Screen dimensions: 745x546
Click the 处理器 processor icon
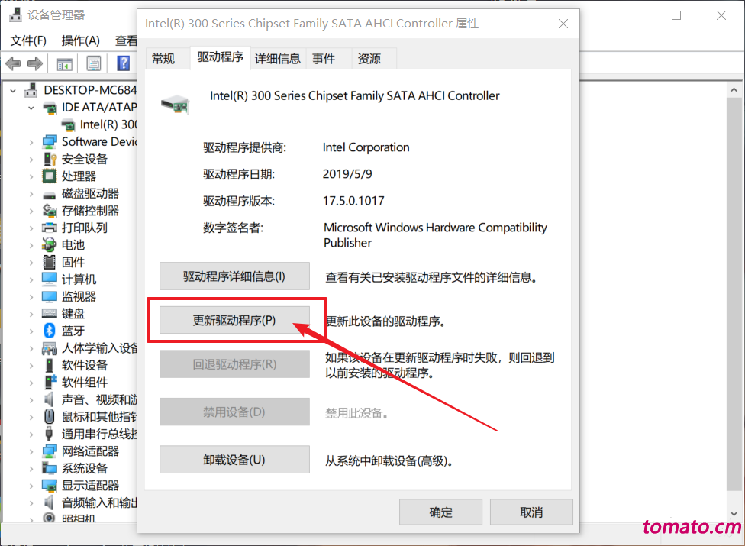click(50, 176)
